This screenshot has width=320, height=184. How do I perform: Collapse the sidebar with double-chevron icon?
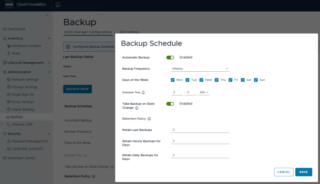[x=47, y=15]
